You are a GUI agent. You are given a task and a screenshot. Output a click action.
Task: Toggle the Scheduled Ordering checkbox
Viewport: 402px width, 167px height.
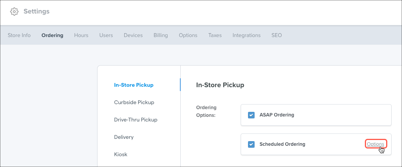coord(251,144)
